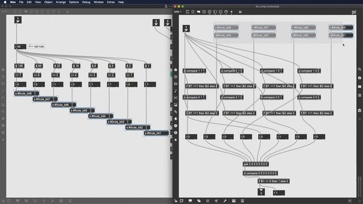Select the 'if $f1 == 0 then 1 else 0' object
The height and width of the screenshot is (204, 363).
click(x=273, y=181)
